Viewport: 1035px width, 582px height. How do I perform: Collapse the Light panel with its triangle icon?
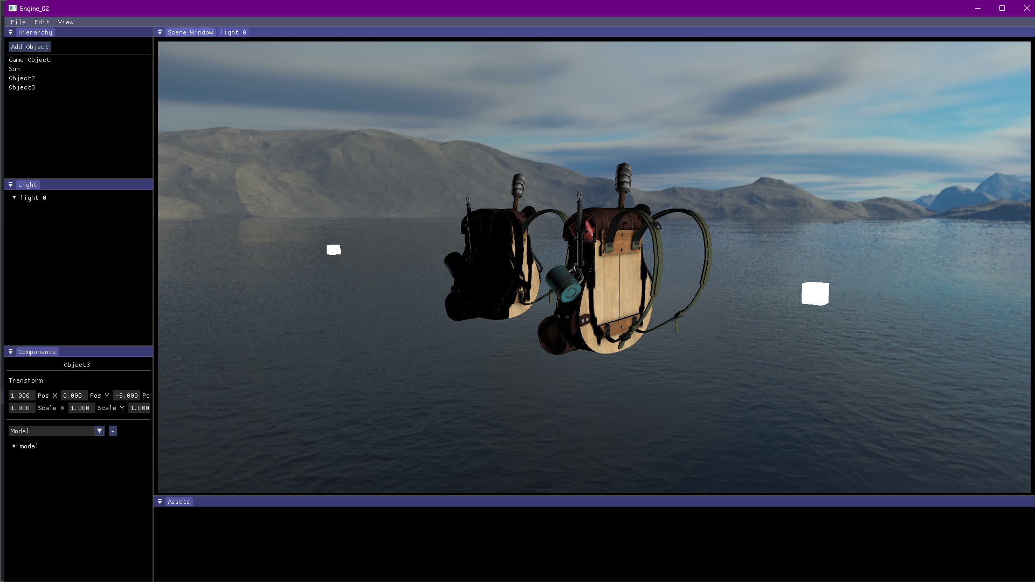coord(10,185)
